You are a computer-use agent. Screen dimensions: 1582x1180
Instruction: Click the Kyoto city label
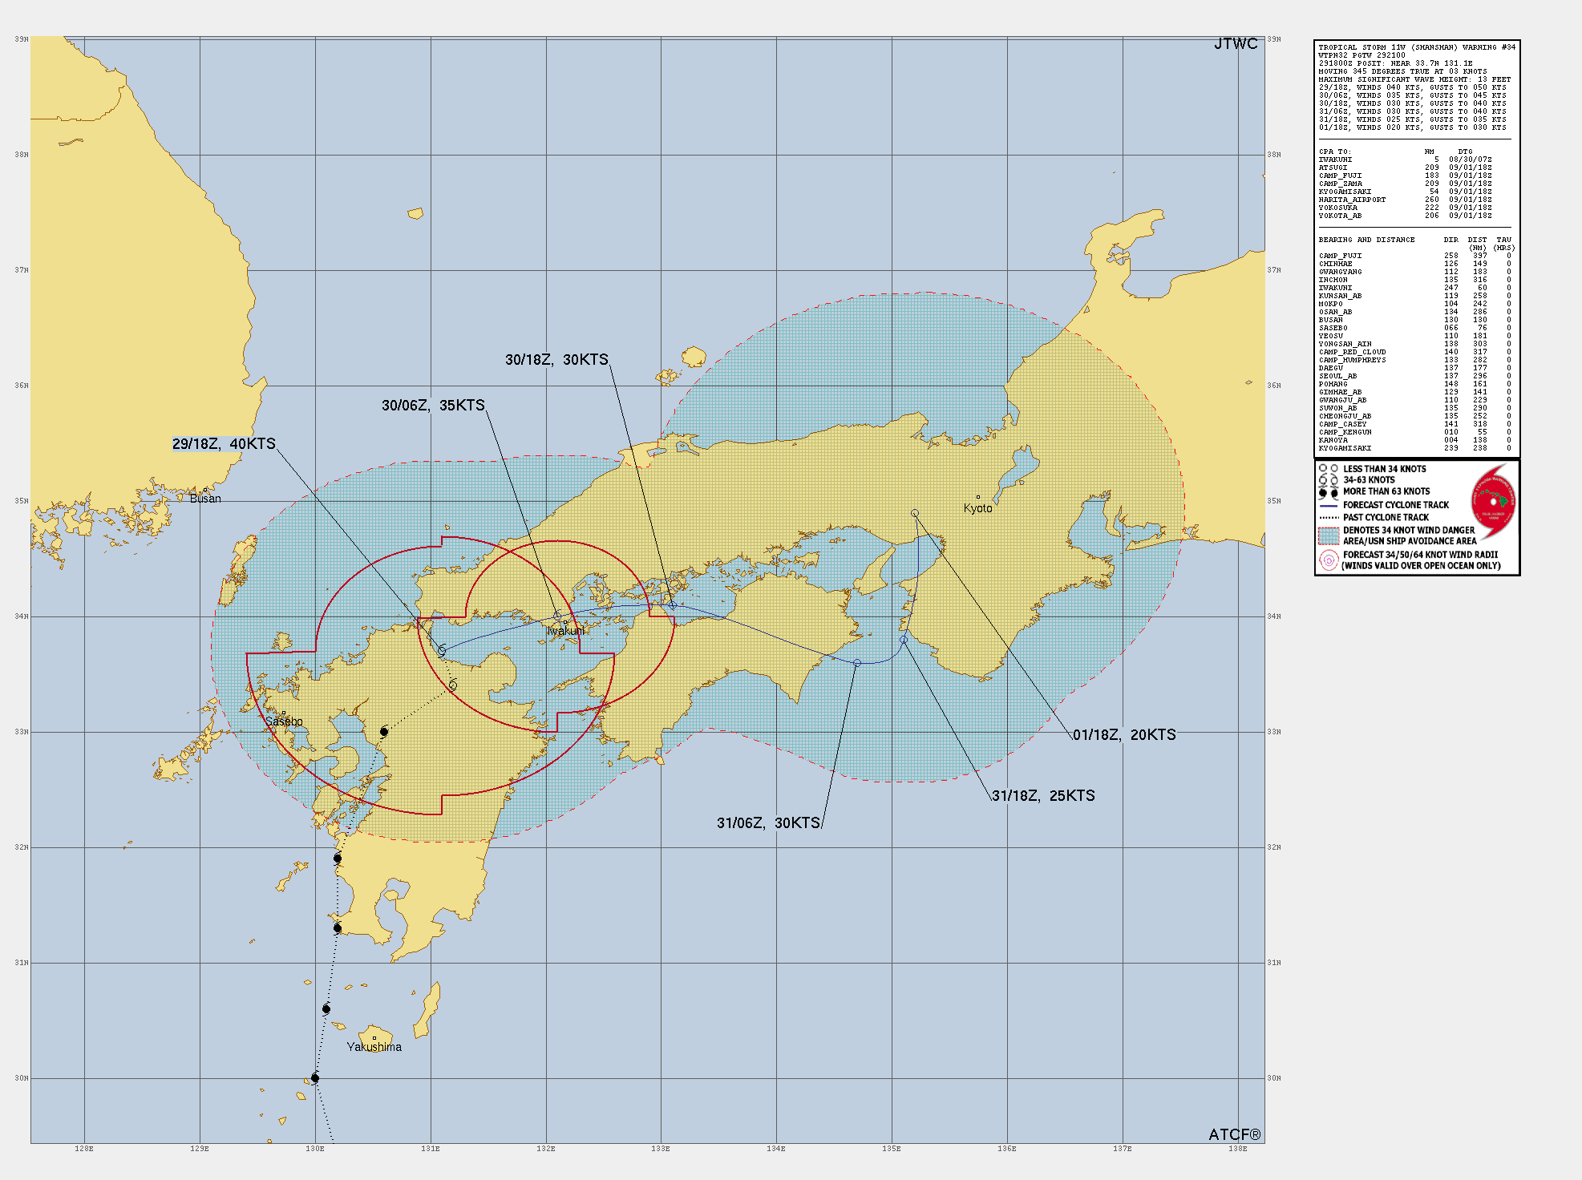978,508
